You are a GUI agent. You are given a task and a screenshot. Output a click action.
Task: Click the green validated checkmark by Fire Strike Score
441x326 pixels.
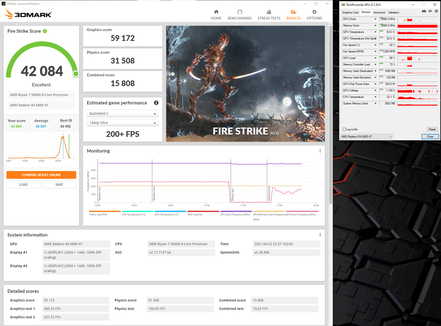pos(45,31)
